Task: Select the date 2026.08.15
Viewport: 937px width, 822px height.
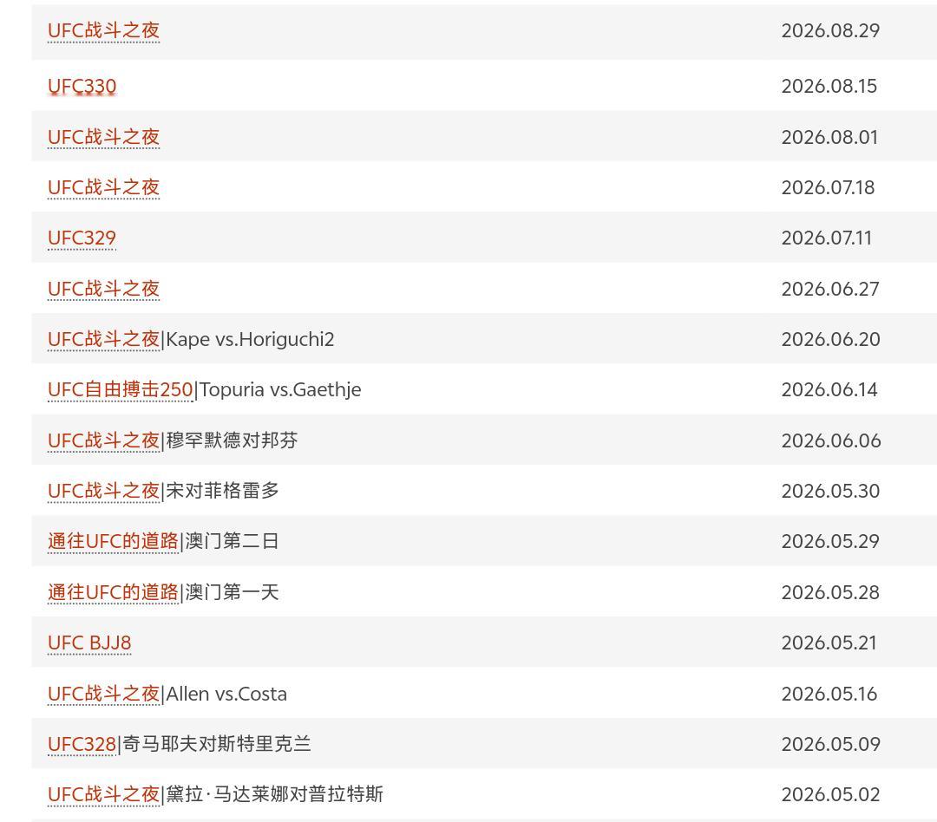Action: [829, 87]
